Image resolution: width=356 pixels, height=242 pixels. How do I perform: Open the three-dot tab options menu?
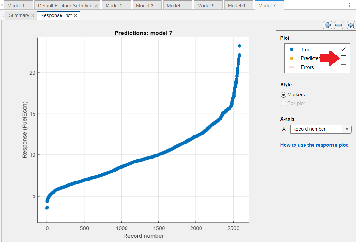[x=350, y=5]
